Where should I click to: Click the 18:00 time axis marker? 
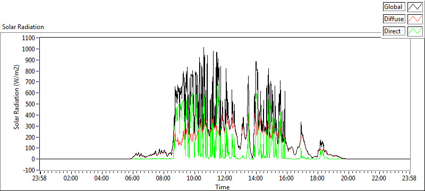point(317,178)
